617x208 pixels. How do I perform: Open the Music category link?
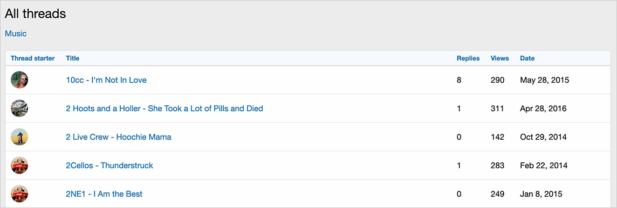[x=16, y=34]
